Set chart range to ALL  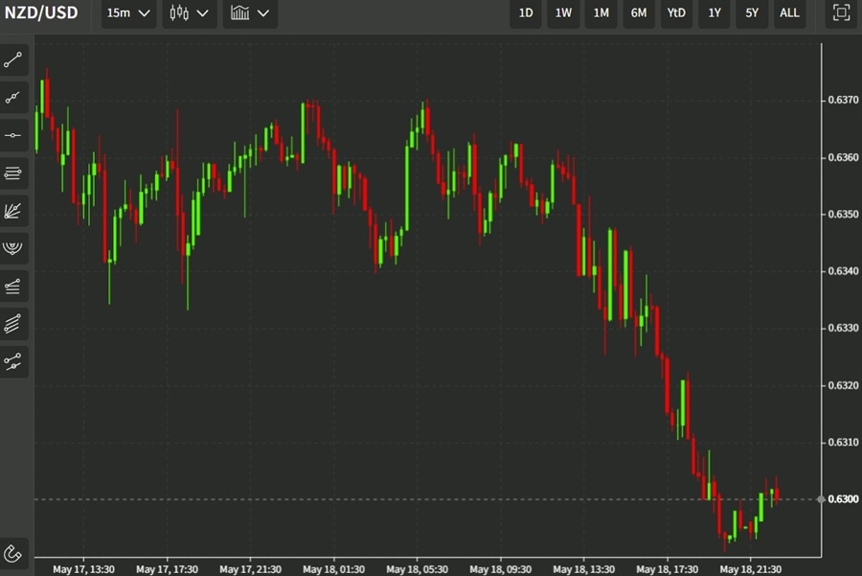789,12
